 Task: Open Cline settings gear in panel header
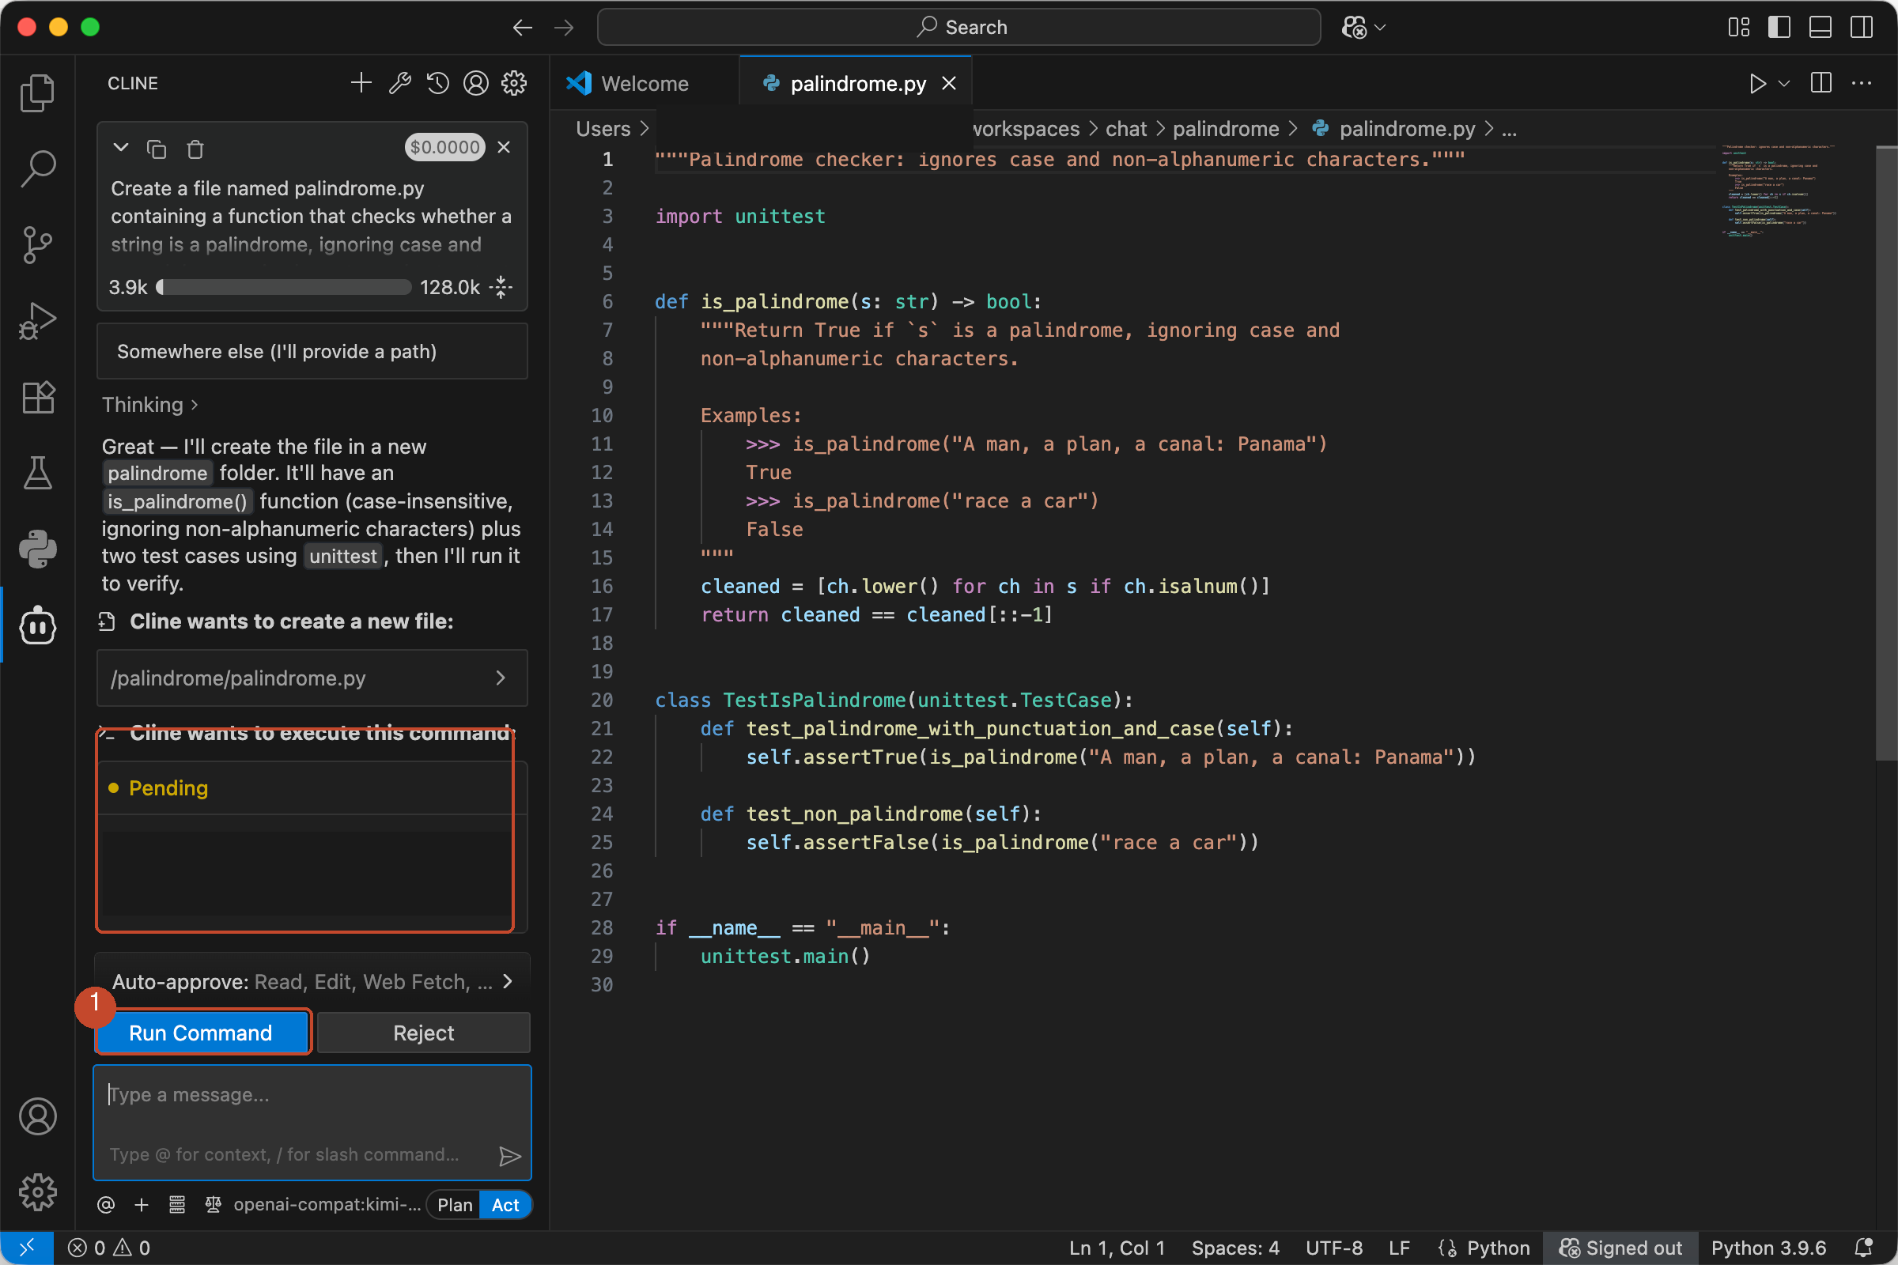(x=514, y=83)
